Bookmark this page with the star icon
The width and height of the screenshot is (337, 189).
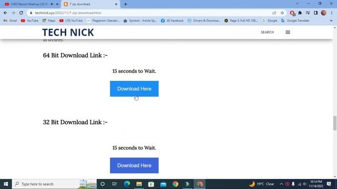coord(282,13)
